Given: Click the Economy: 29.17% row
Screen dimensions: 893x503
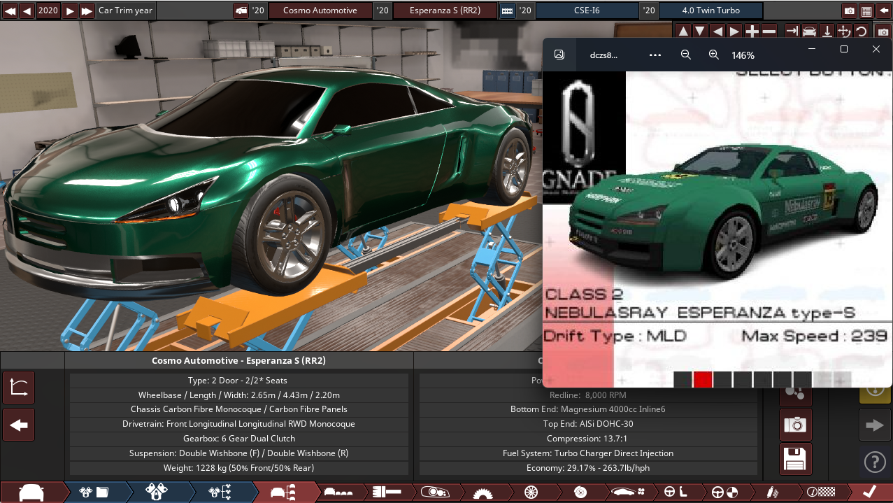Looking at the screenshot, I should click(x=587, y=468).
